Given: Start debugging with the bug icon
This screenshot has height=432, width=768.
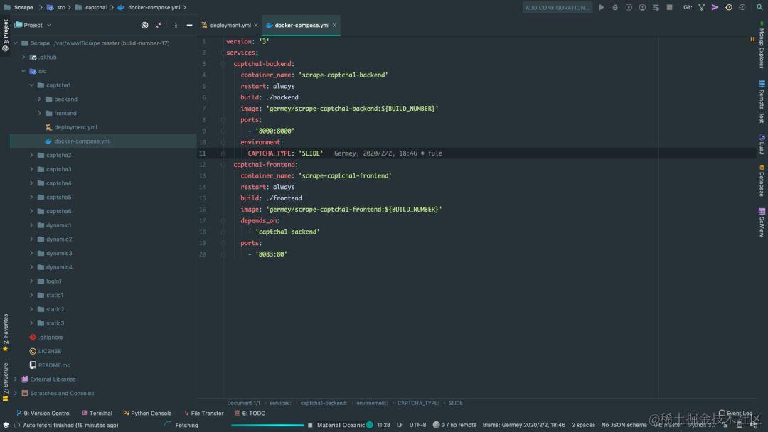Looking at the screenshot, I should click(x=615, y=7).
